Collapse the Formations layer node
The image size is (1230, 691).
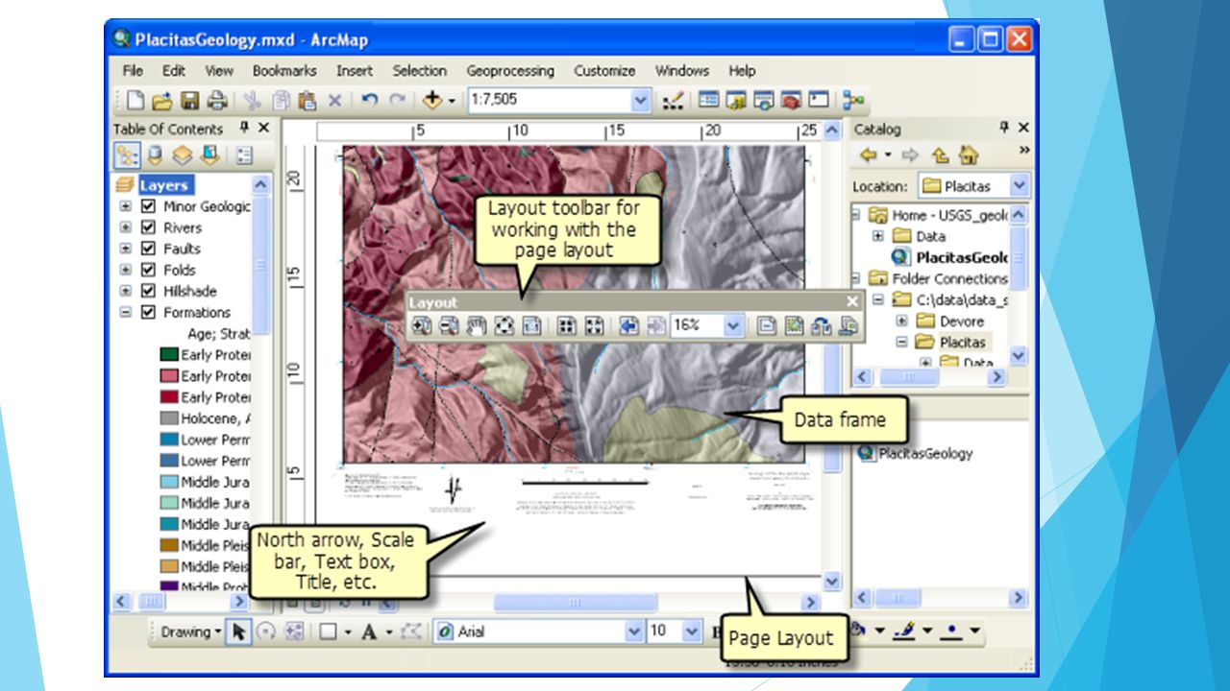point(125,312)
